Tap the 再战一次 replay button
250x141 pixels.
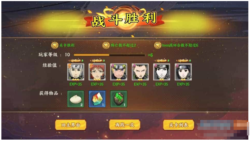click(x=125, y=125)
